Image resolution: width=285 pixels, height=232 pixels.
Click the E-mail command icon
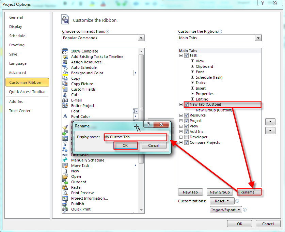pyautogui.click(x=65, y=100)
